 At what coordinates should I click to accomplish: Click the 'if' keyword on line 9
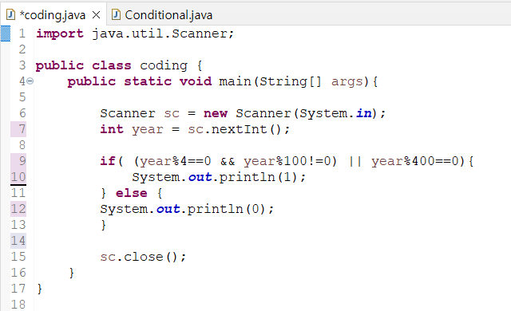108,161
